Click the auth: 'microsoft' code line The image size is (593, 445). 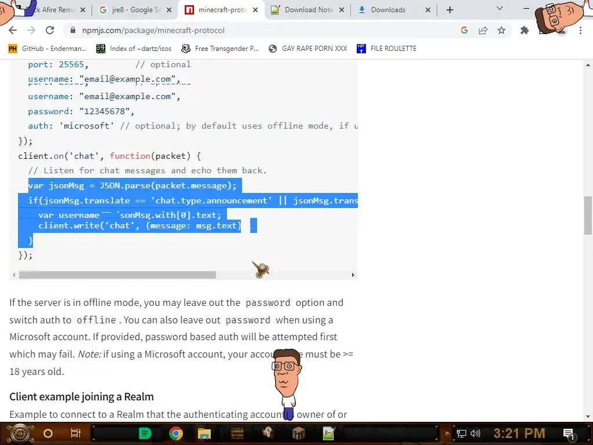click(x=193, y=126)
